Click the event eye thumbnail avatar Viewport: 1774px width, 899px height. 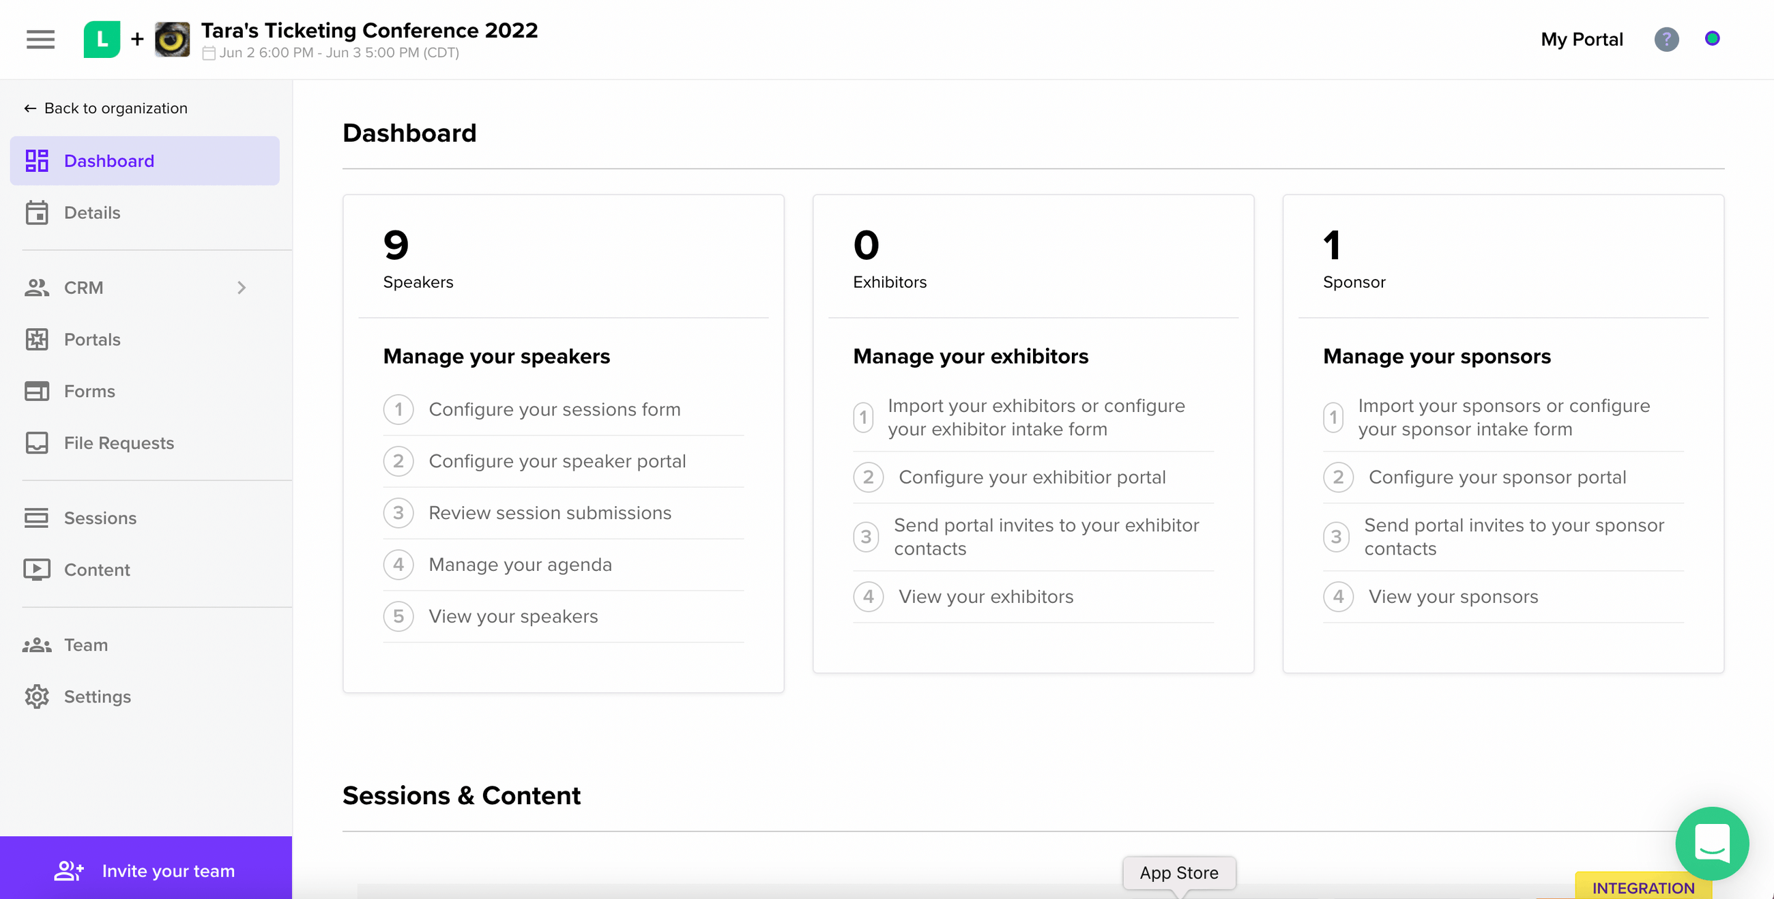171,40
